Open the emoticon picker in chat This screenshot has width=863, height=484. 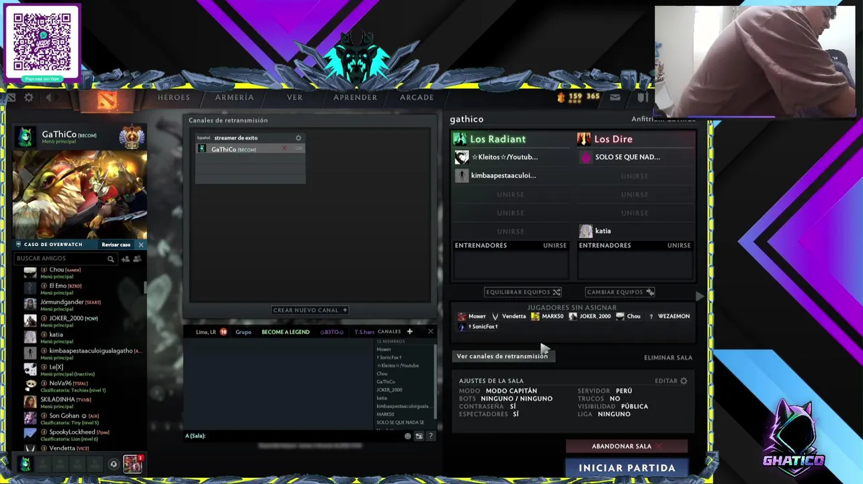pyautogui.click(x=407, y=436)
